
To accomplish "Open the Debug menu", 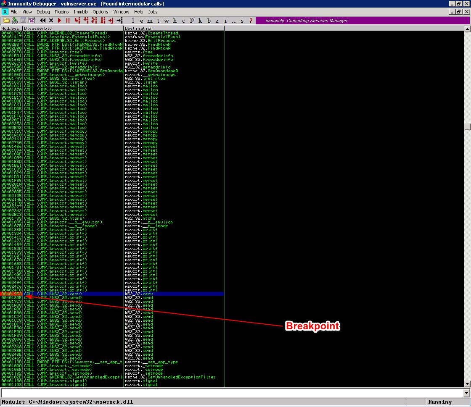I will [43, 12].
